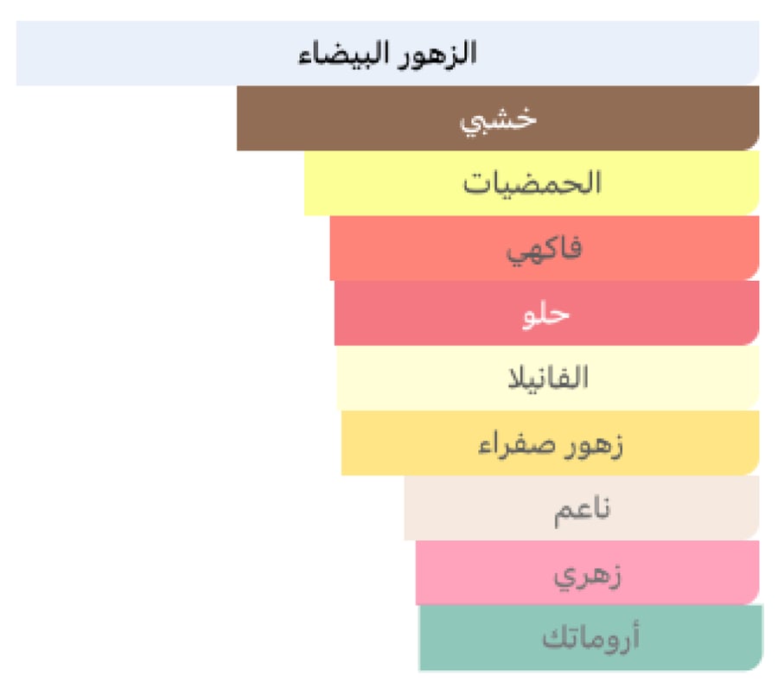Click the white text خشبي
Screen dimensions: 778x689
[x=498, y=120]
